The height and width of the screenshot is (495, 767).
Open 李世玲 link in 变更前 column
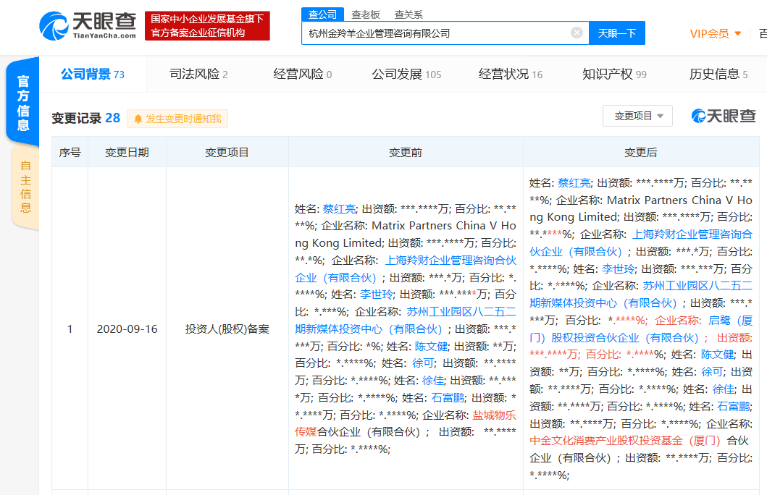[377, 295]
